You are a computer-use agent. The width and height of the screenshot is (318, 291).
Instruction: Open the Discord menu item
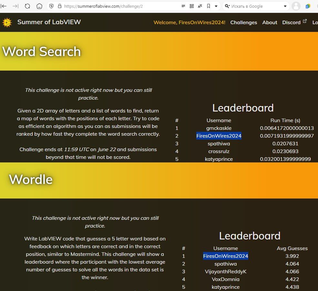click(x=291, y=22)
